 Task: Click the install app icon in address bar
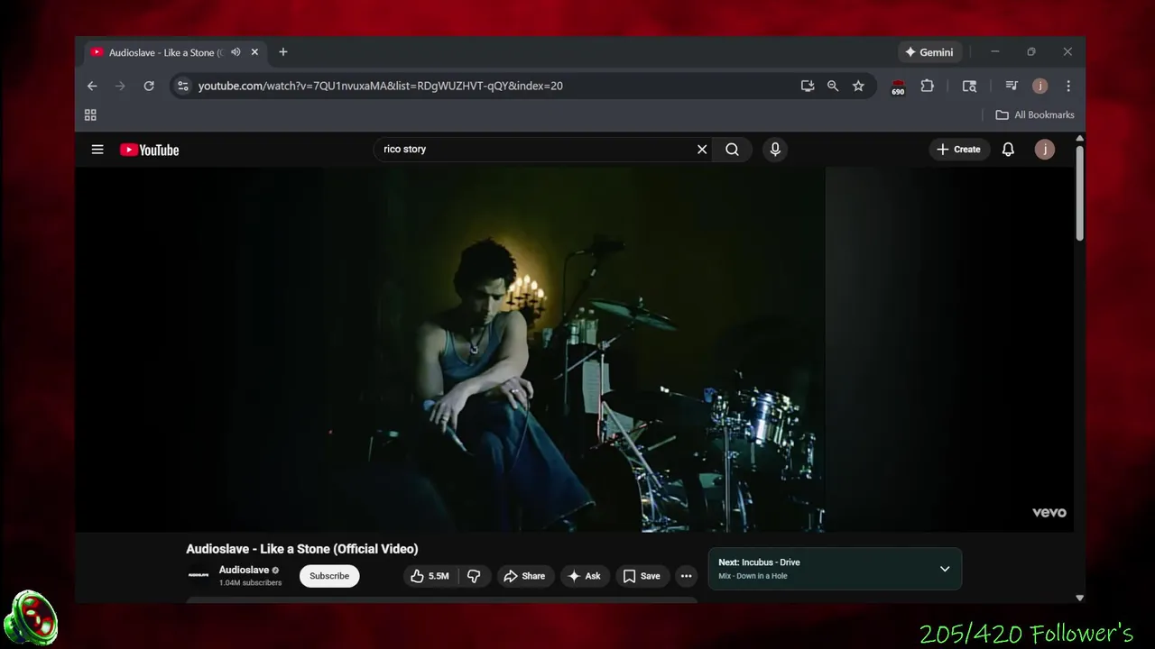pos(808,86)
